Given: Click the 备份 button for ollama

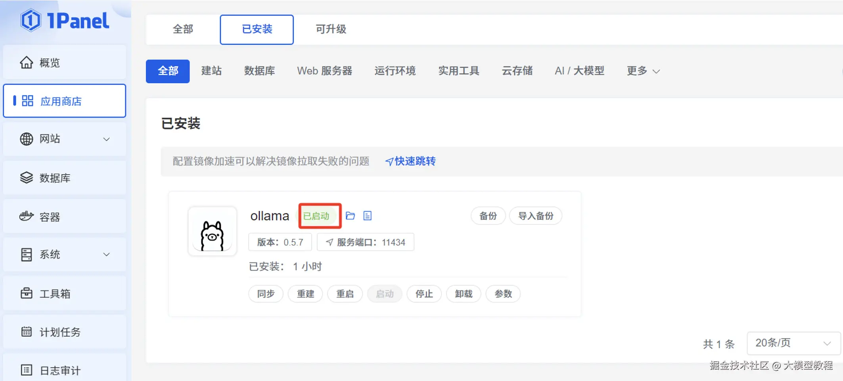Looking at the screenshot, I should (488, 216).
